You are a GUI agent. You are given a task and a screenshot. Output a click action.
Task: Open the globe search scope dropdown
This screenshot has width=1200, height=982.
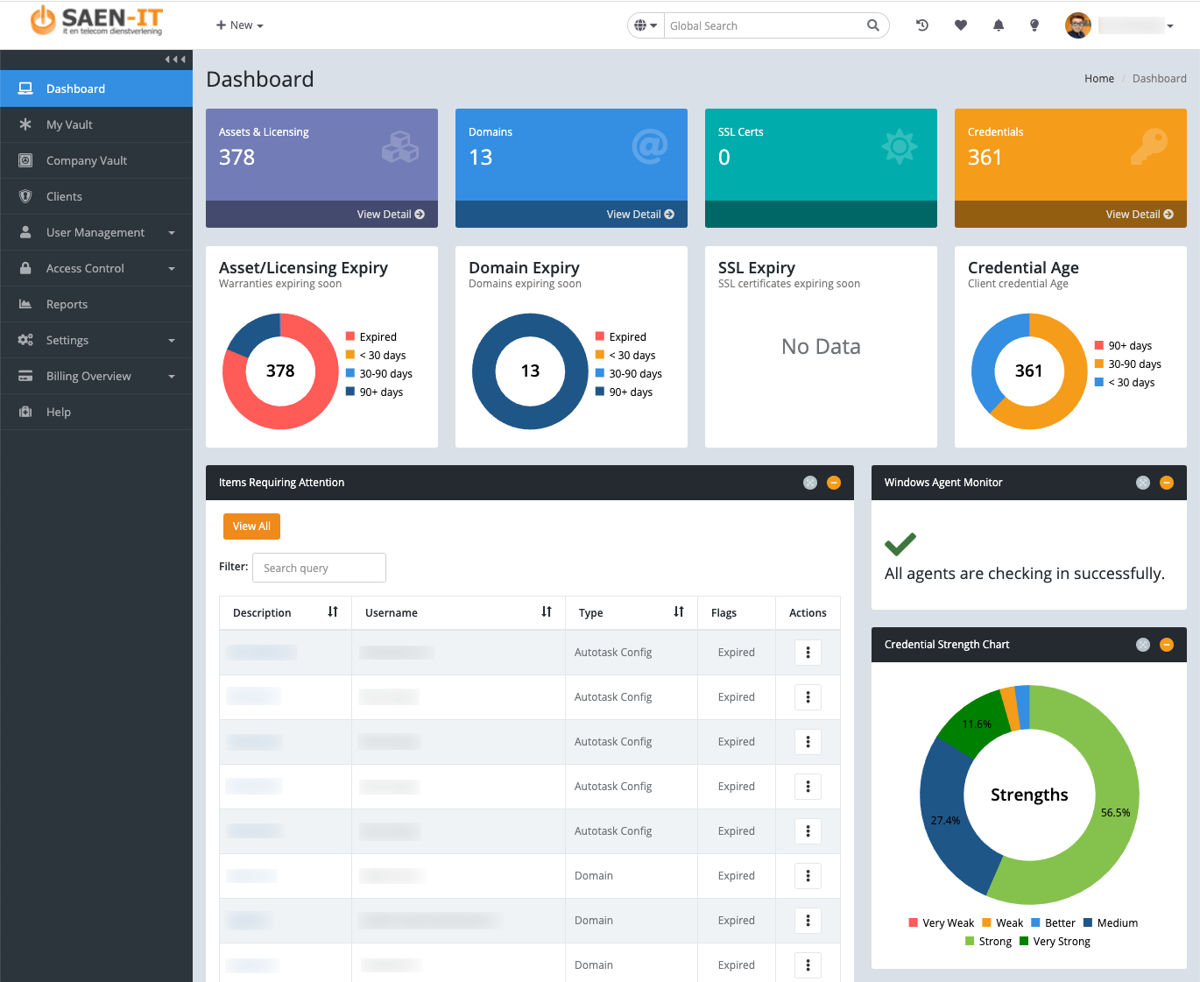(x=646, y=25)
